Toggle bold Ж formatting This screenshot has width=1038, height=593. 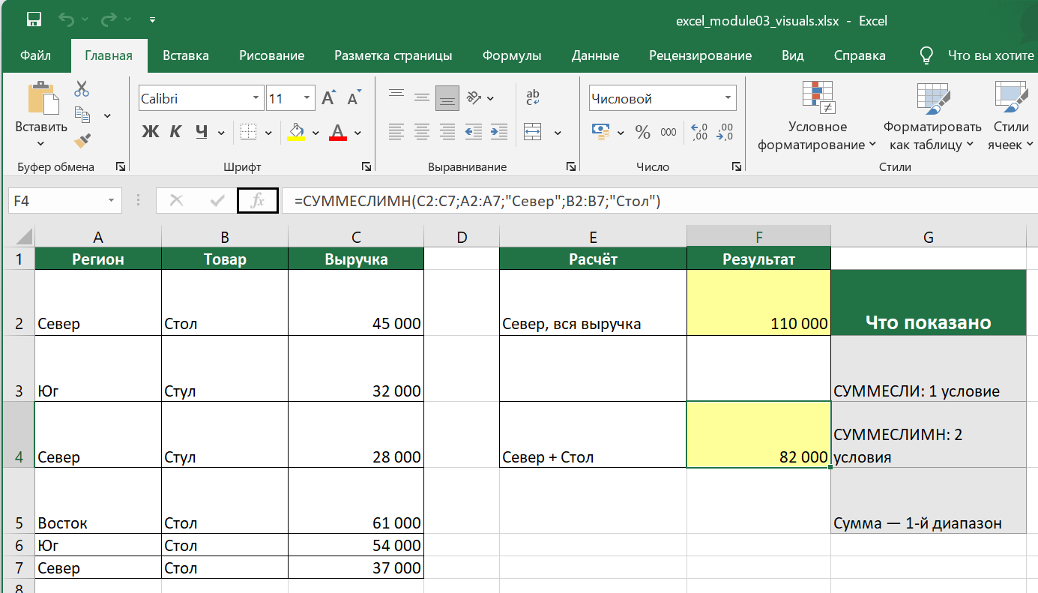click(151, 132)
